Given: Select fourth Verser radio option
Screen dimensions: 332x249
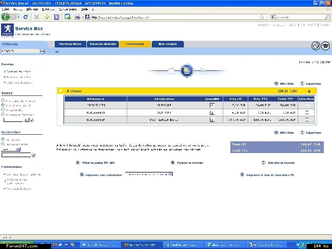Looking at the screenshot, I should tap(3, 114).
